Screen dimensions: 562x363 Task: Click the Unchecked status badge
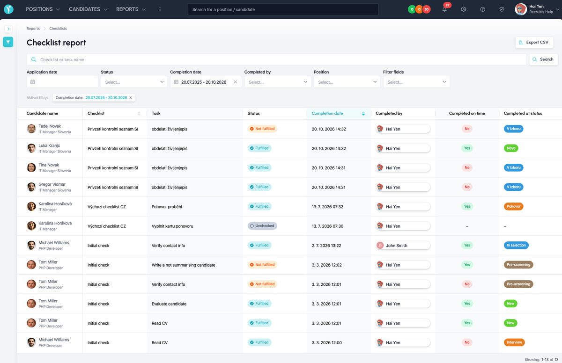pos(262,226)
